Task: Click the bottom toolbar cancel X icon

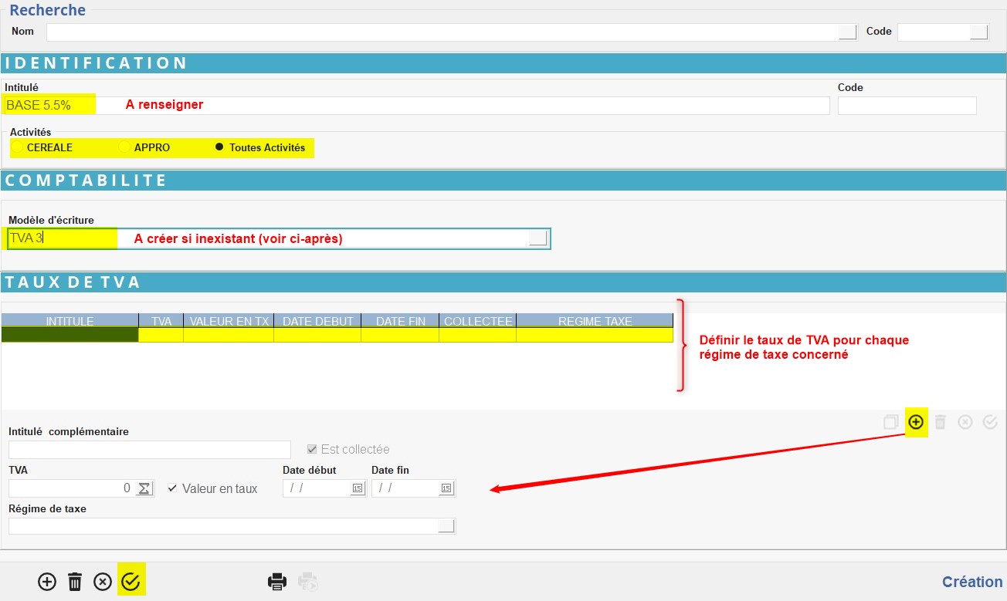Action: (103, 582)
